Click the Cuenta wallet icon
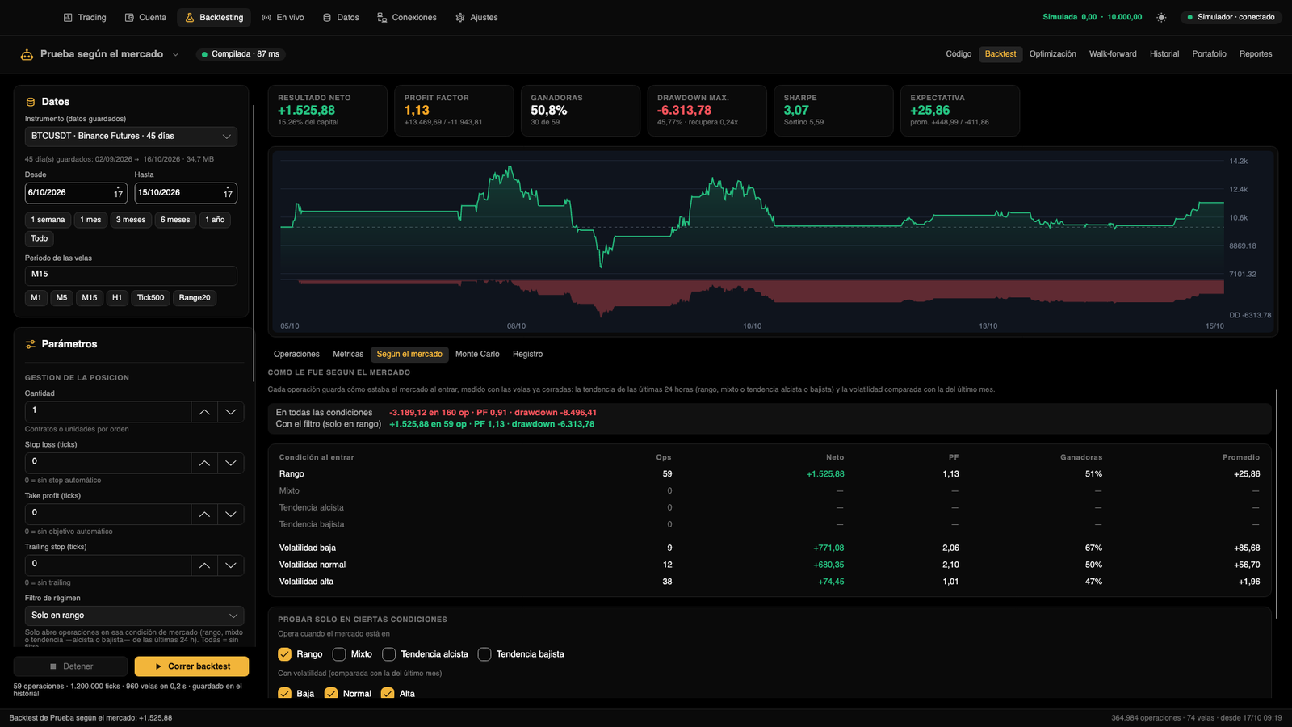Viewport: 1292px width, 727px height. tap(129, 17)
